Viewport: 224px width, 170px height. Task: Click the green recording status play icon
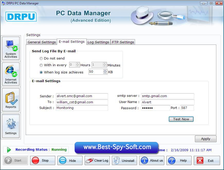tap(9, 150)
